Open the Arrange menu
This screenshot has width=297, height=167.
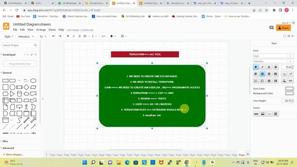tap(41, 30)
